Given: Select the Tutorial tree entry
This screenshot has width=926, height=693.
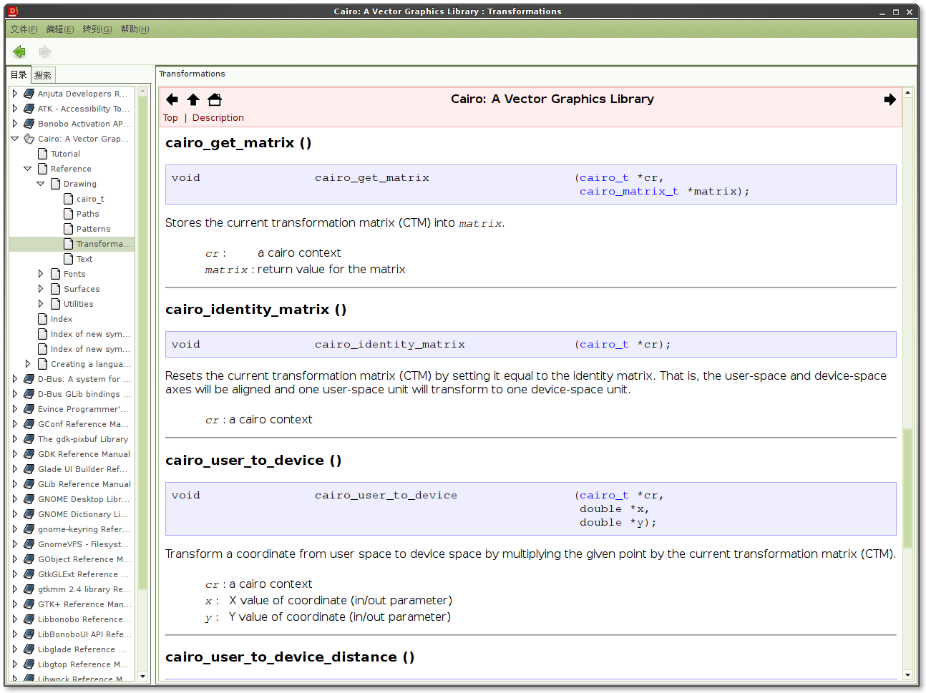Looking at the screenshot, I should tap(65, 154).
